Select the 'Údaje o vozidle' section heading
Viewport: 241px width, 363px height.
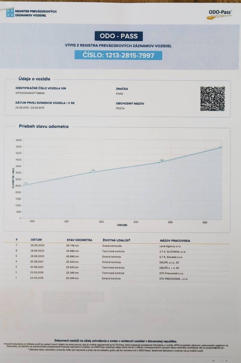click(35, 79)
